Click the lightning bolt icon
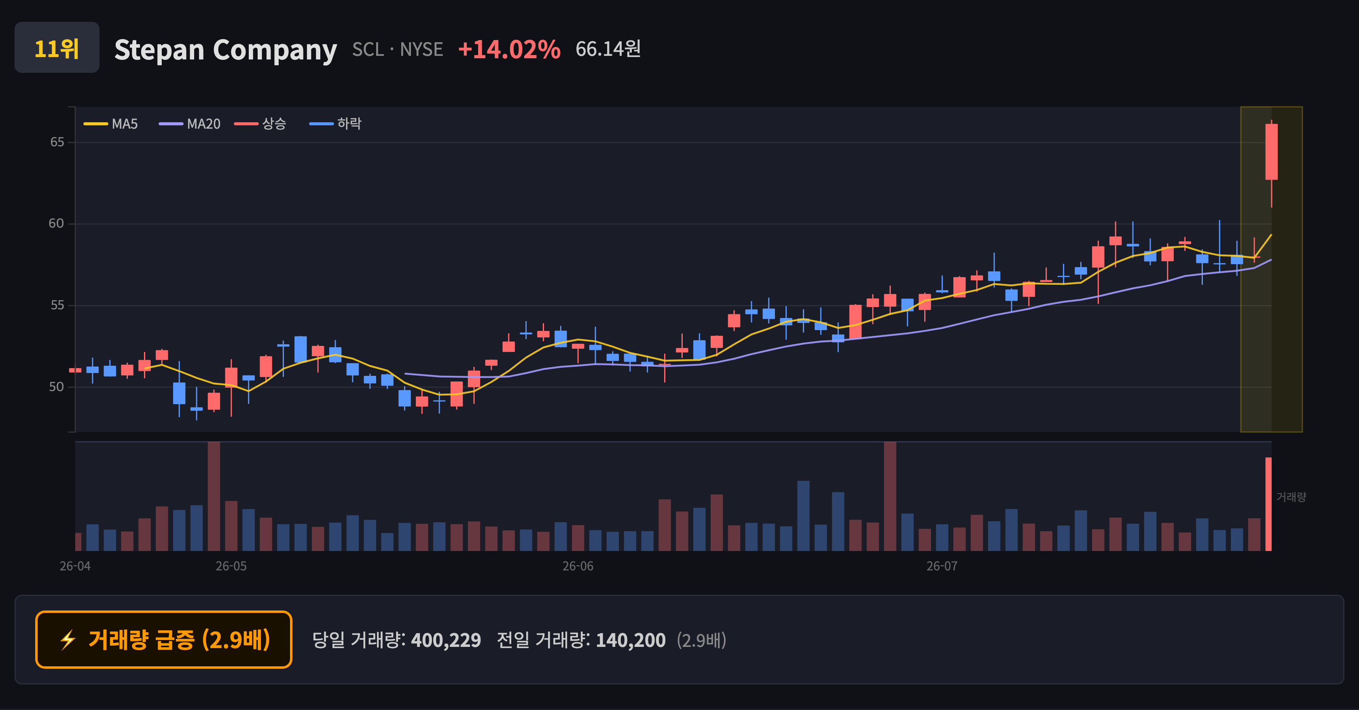 68,640
